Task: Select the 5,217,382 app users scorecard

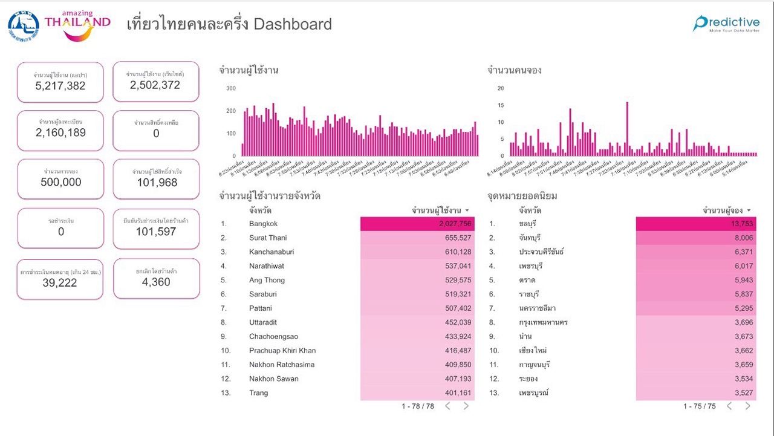Action: pos(60,82)
